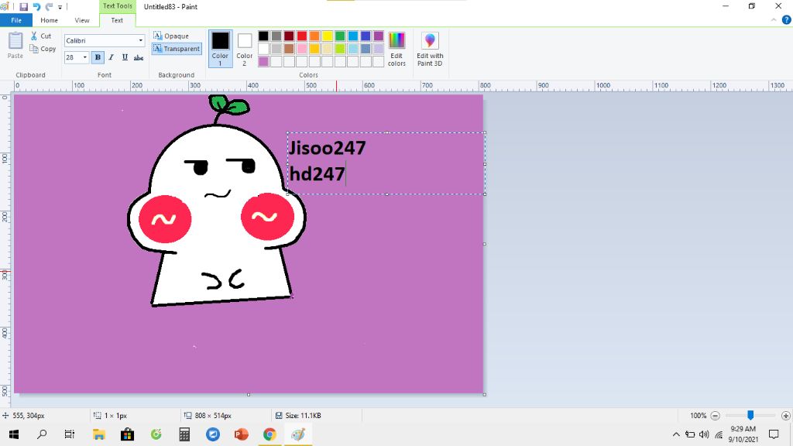Show hidden system tray icons
Screen dimensions: 793x446
coord(676,434)
